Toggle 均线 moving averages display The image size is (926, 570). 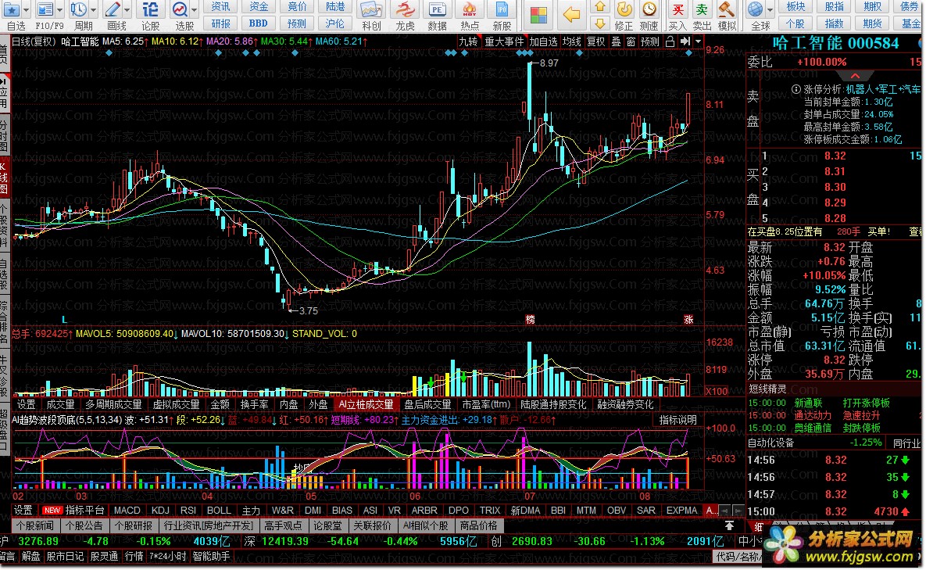point(571,41)
